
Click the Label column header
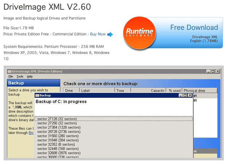(x=97, y=90)
